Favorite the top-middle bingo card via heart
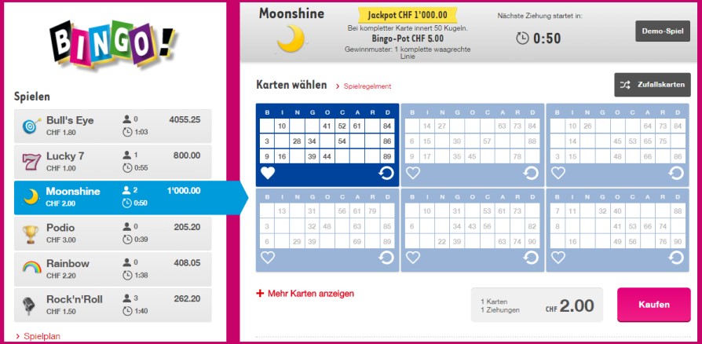This screenshot has width=702, height=344. coord(412,174)
